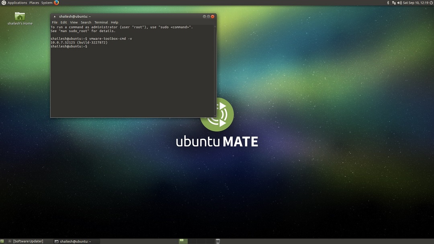Switch to the first workspace
The image size is (434, 244).
[x=183, y=242]
